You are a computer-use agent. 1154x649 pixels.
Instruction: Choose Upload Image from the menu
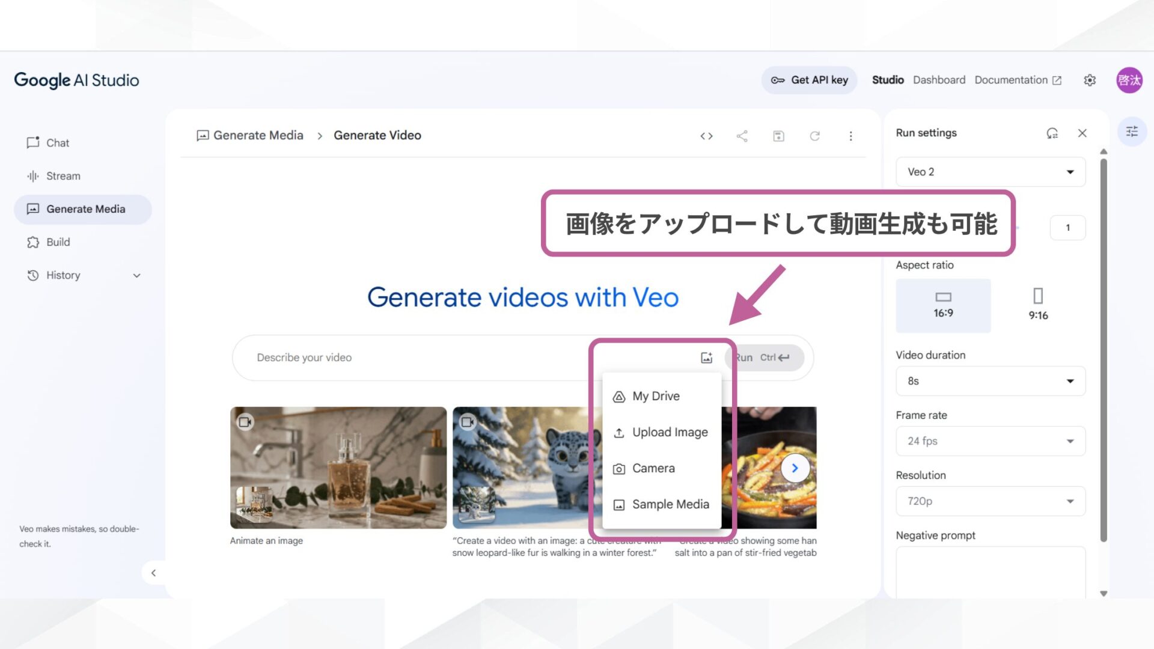click(x=662, y=432)
